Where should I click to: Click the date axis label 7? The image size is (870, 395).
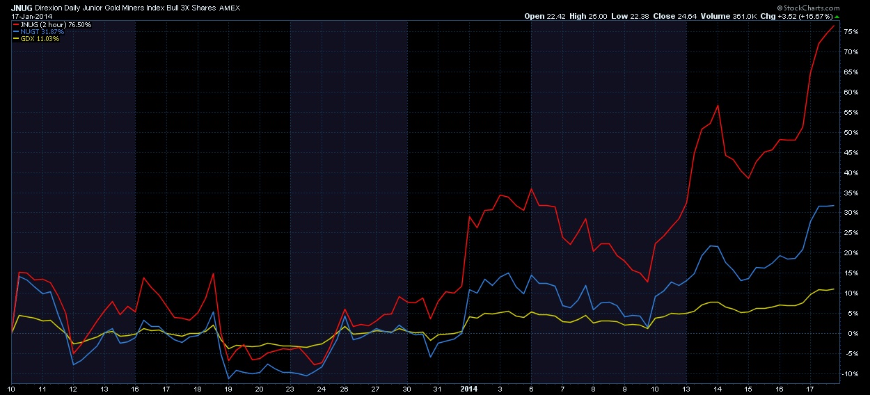[562, 390]
